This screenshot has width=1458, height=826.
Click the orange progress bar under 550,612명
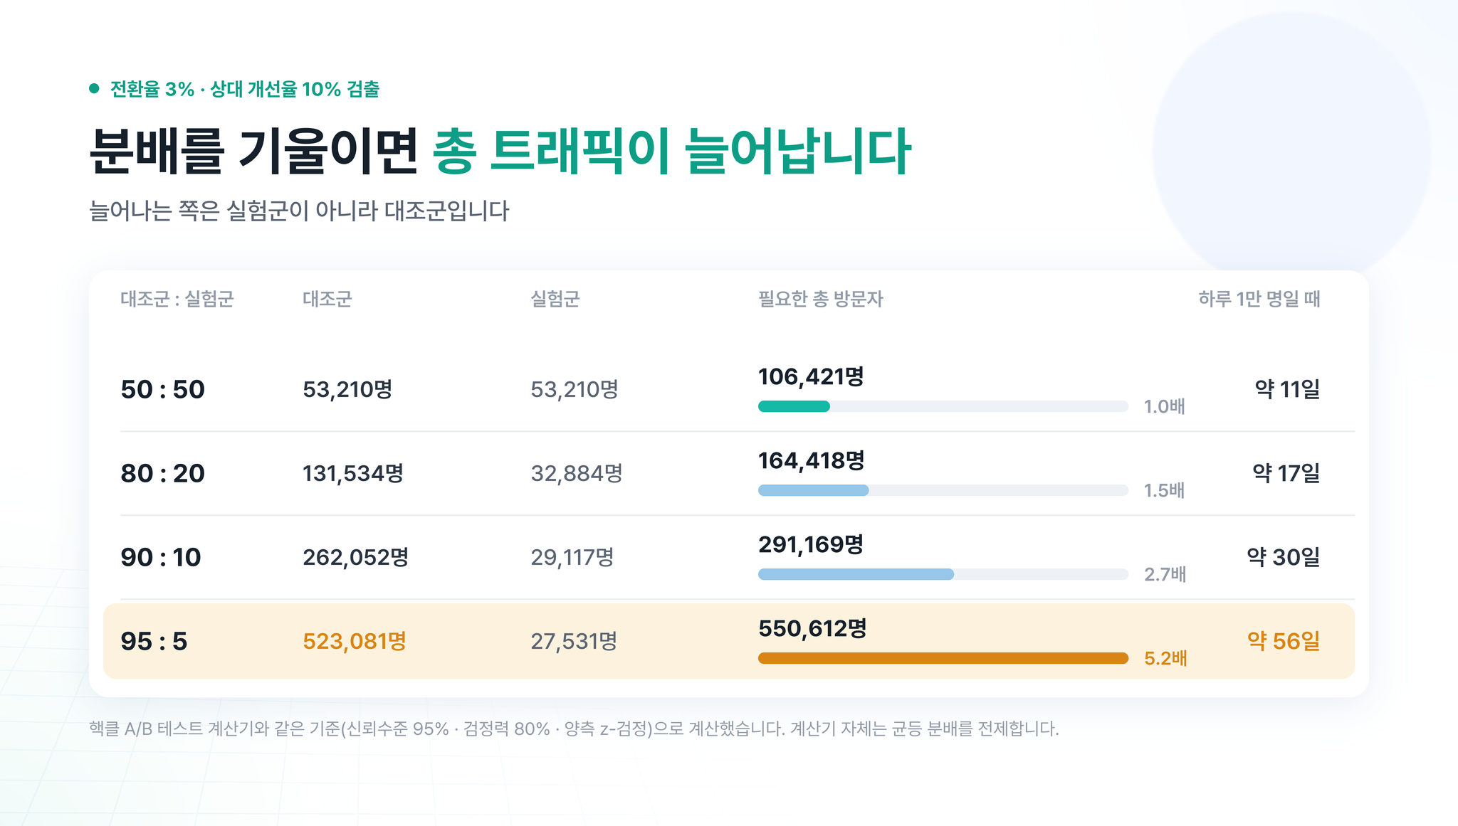(943, 658)
